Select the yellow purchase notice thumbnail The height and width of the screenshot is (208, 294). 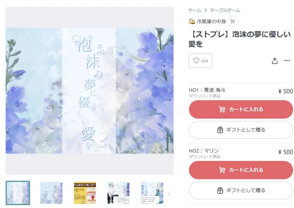(85, 193)
